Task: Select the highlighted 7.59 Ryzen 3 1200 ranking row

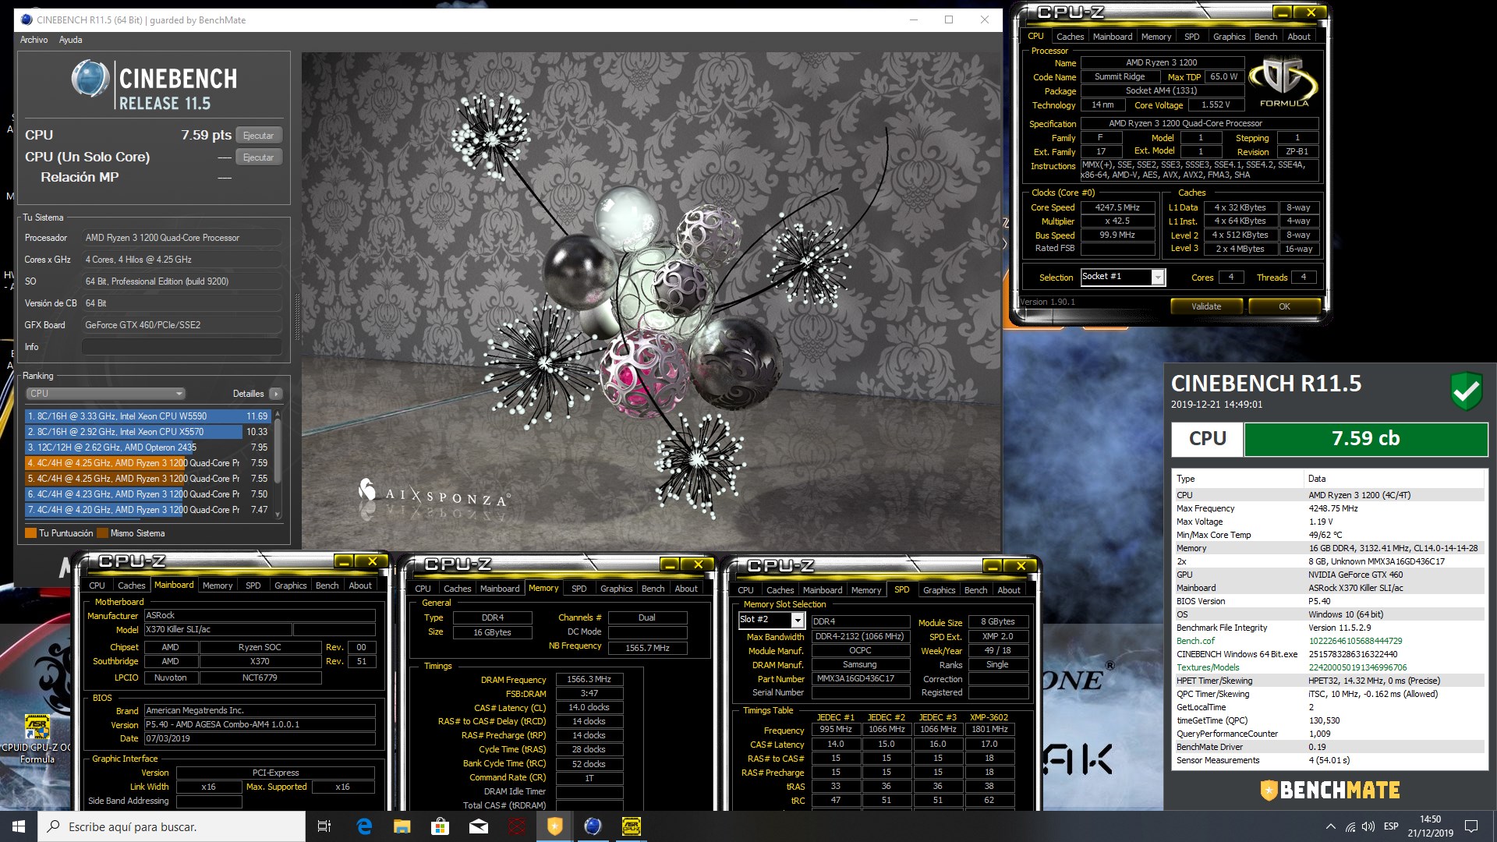Action: coord(148,463)
